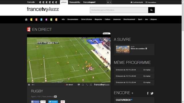Toggle subtitles speech bubble icon
Image resolution: width=184 pixels, height=103 pixels.
(79, 85)
